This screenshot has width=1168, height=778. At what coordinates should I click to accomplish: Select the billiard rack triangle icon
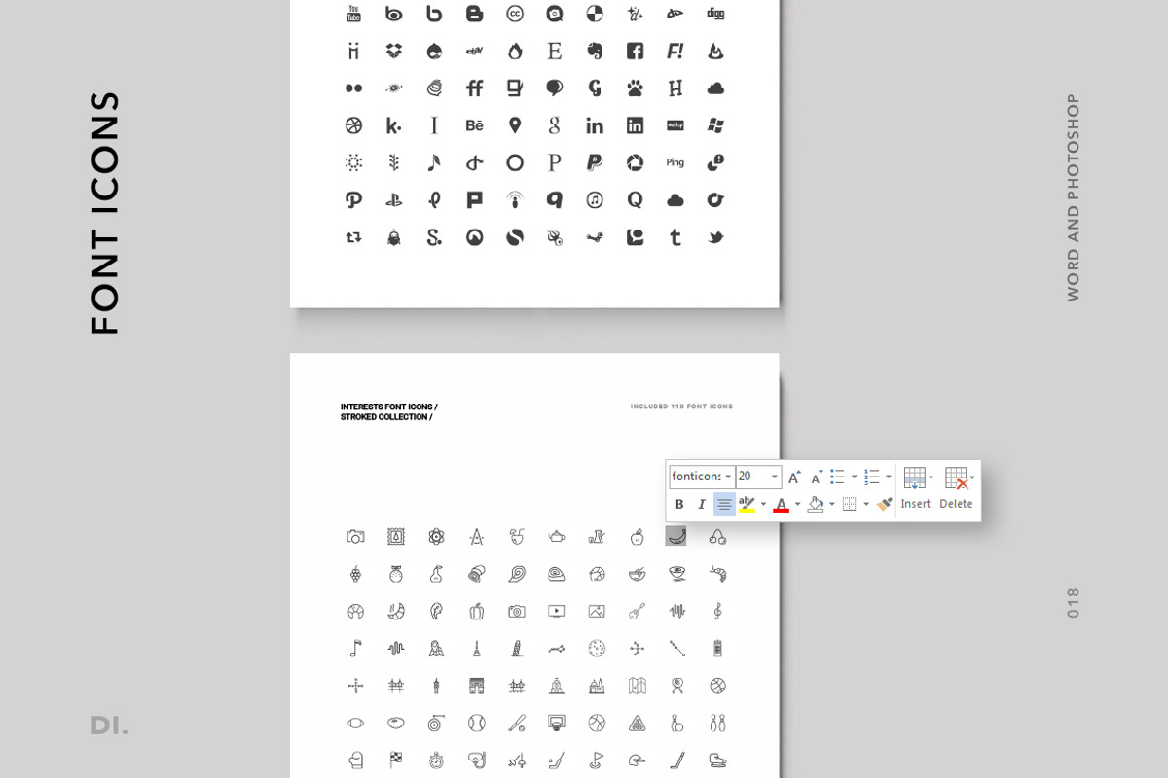tap(637, 724)
